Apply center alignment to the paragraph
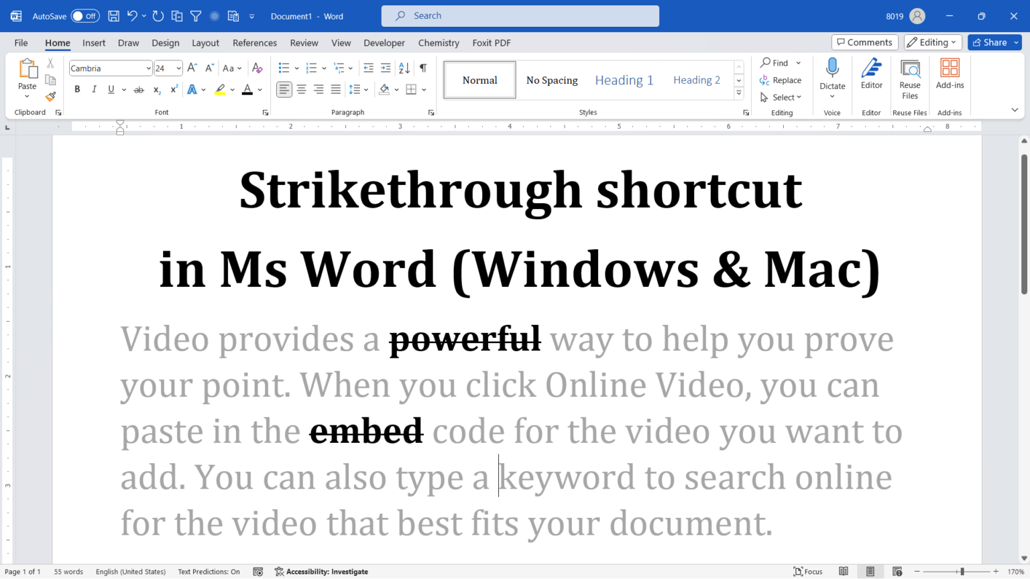Viewport: 1030px width, 579px height. [x=301, y=89]
